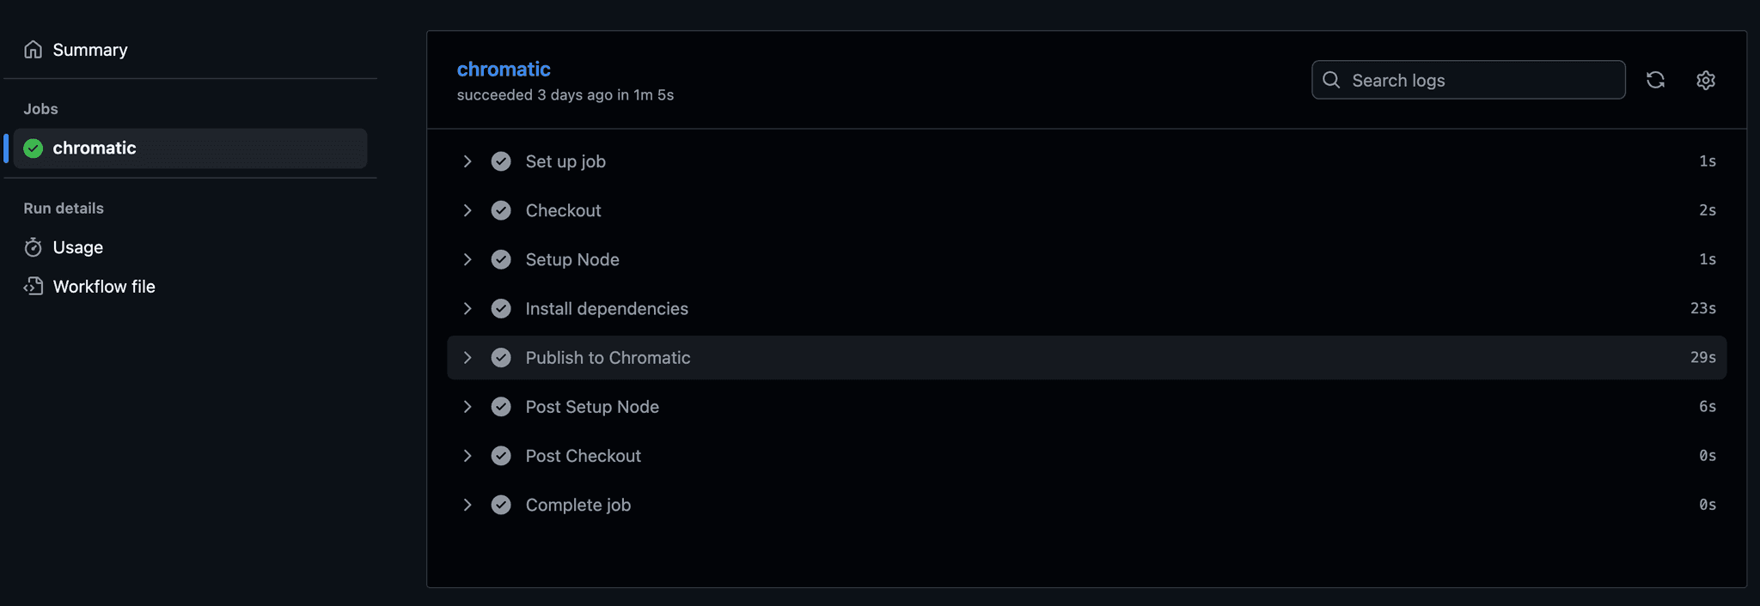The image size is (1760, 606).
Task: Open the log settings gear icon
Action: pyautogui.click(x=1706, y=80)
